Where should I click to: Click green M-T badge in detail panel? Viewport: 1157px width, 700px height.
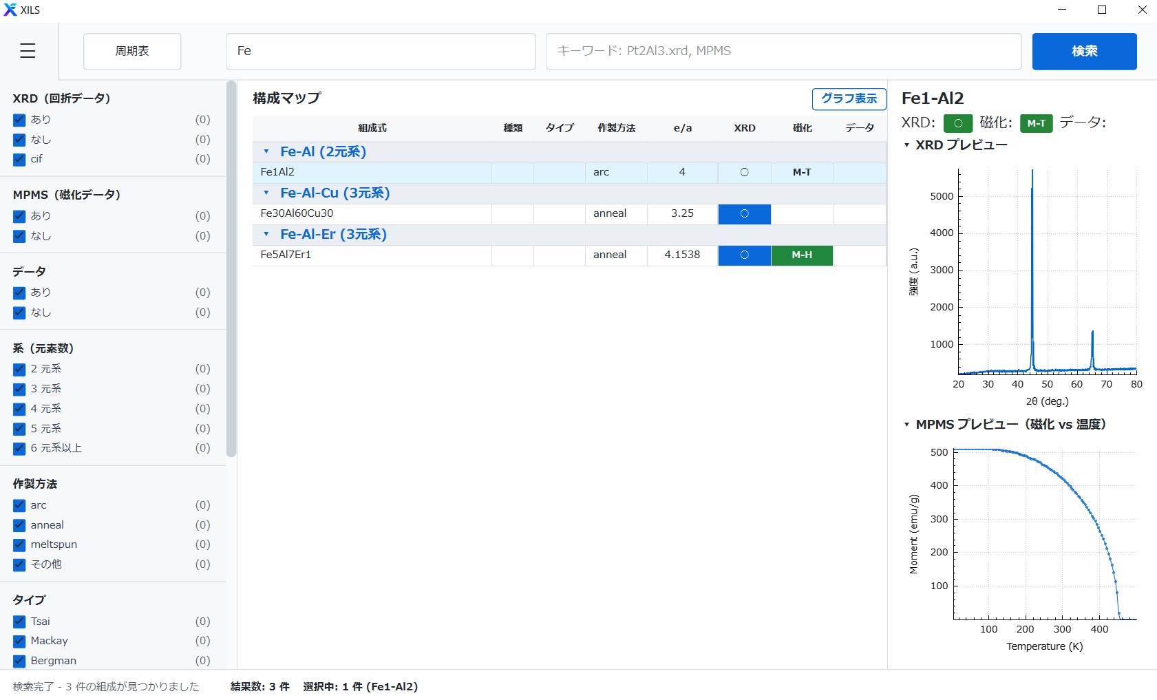pos(1036,123)
